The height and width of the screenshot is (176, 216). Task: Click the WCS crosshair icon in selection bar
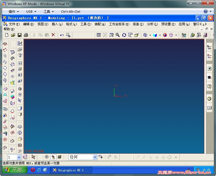[x=47, y=157]
